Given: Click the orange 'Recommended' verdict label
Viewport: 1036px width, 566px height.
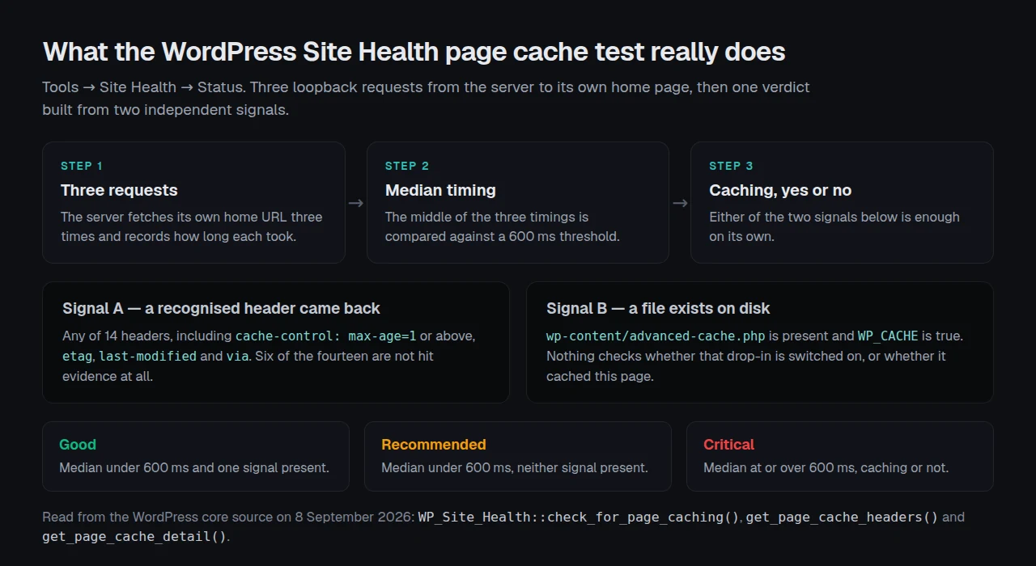Looking at the screenshot, I should pyautogui.click(x=434, y=444).
